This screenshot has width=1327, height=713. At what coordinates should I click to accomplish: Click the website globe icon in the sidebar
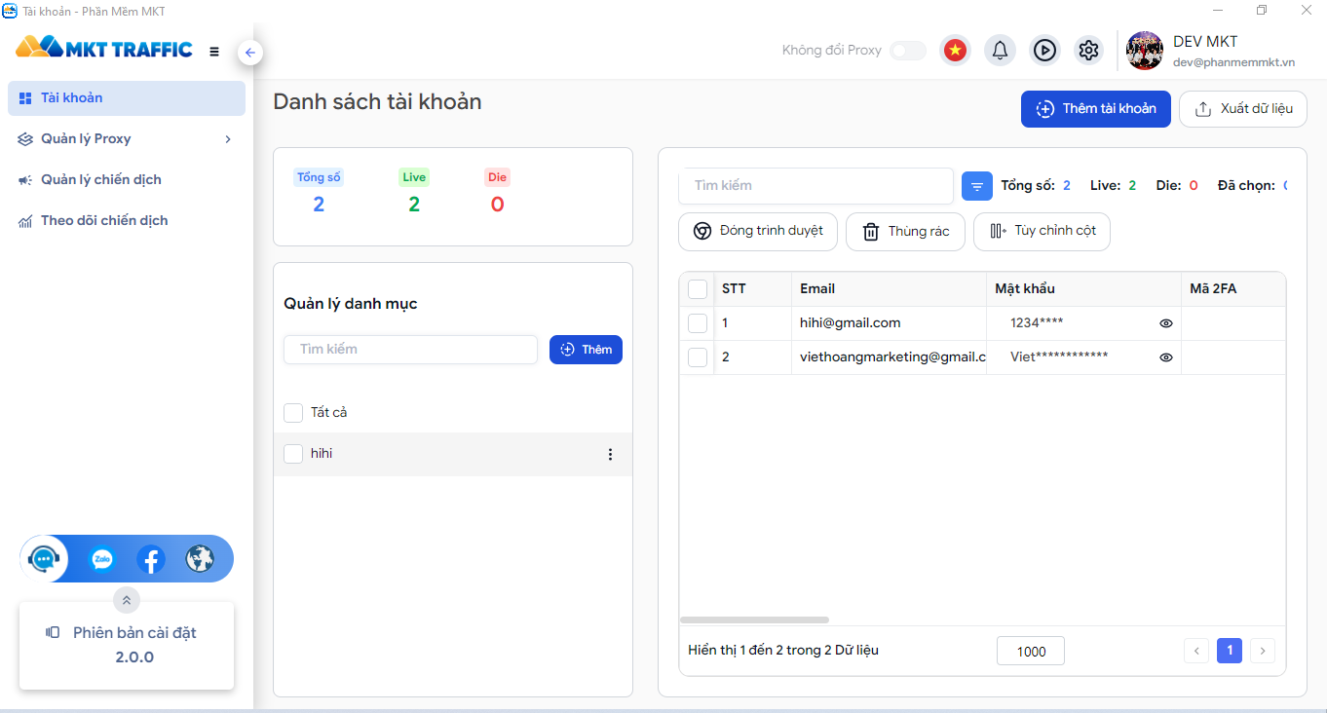[201, 559]
